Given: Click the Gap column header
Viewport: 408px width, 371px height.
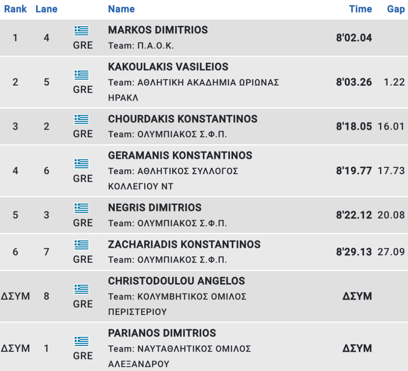Looking at the screenshot, I should [x=396, y=9].
